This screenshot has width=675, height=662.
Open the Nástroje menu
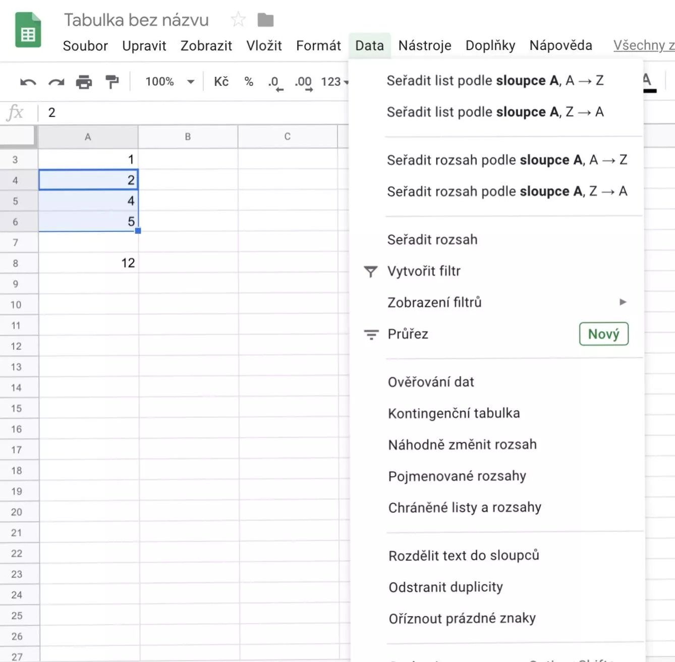[425, 46]
